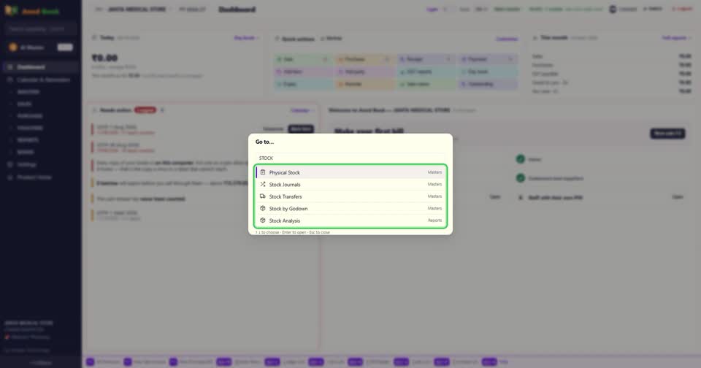The width and height of the screenshot is (701, 368).
Task: Choose the Stock Transfers result
Action: pos(350,196)
